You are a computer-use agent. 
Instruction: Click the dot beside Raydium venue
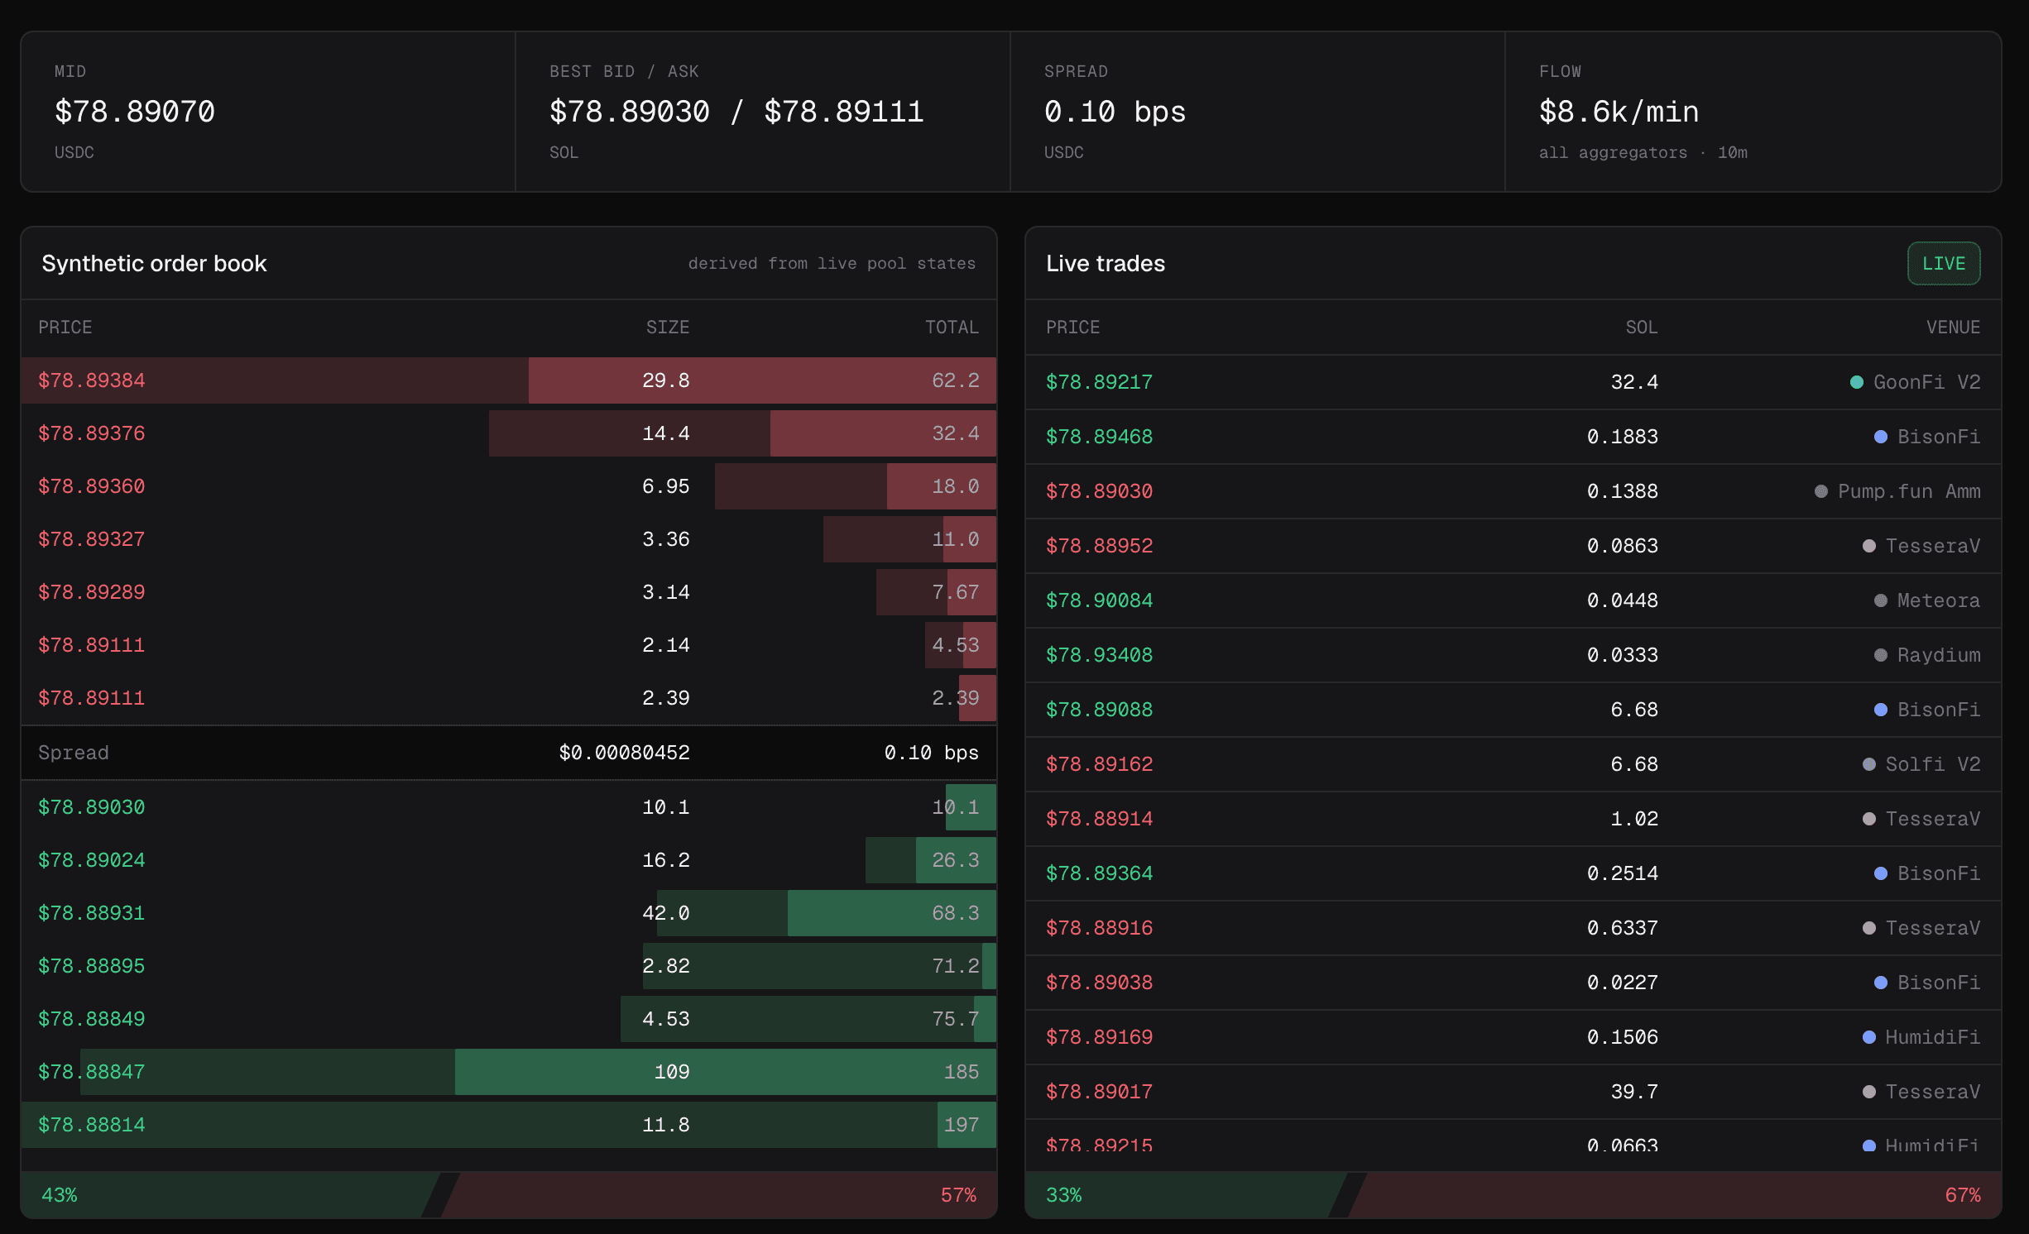pyautogui.click(x=1880, y=655)
